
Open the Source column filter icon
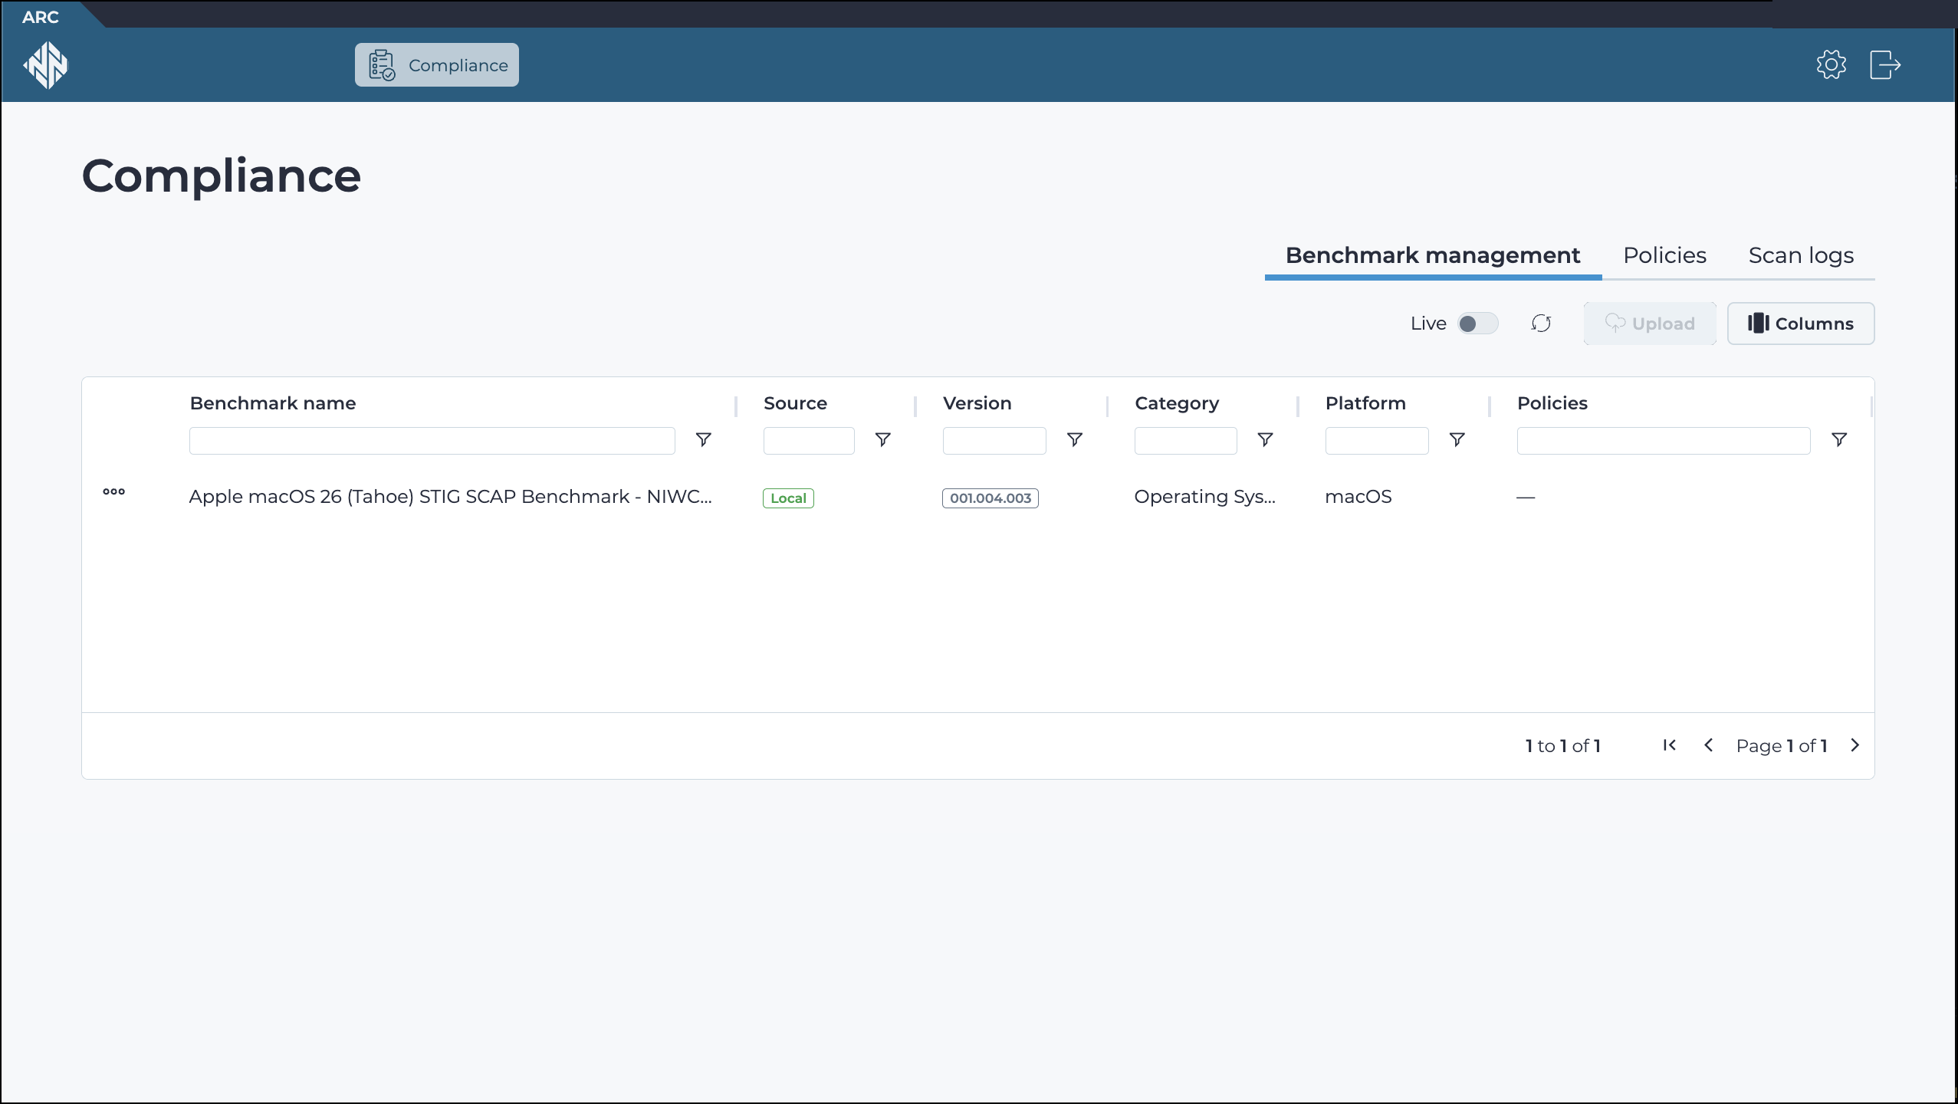point(882,439)
